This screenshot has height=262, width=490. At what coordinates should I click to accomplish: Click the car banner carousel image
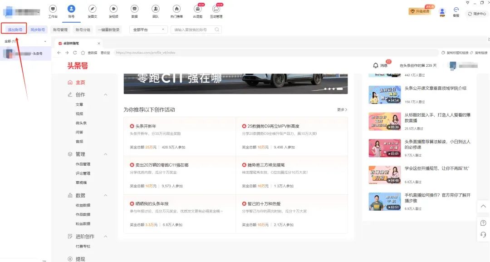235,84
